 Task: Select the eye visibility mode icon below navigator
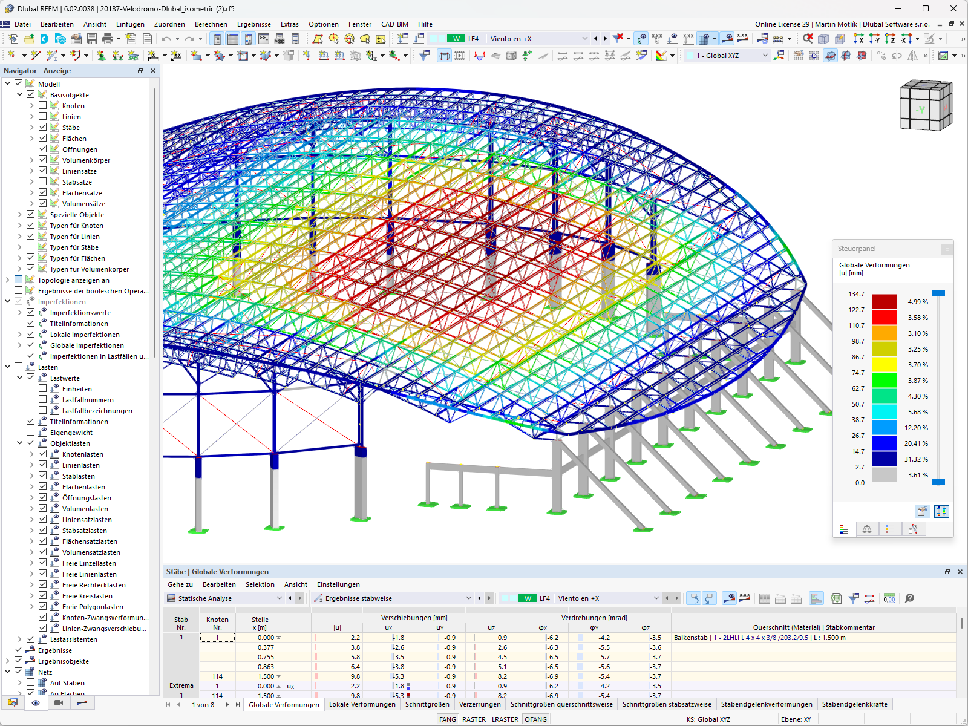[34, 703]
